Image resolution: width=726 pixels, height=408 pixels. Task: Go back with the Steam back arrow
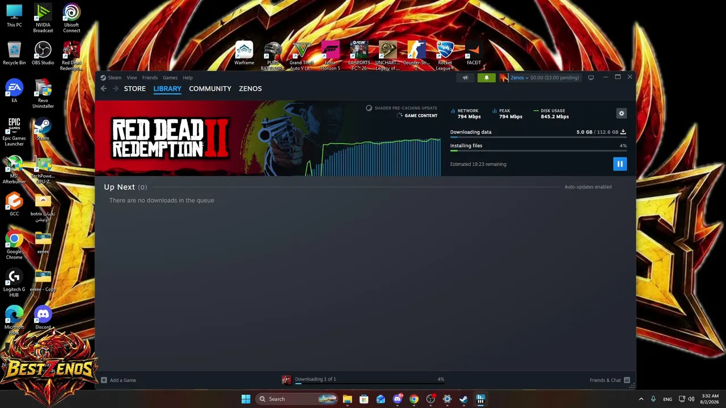103,88
